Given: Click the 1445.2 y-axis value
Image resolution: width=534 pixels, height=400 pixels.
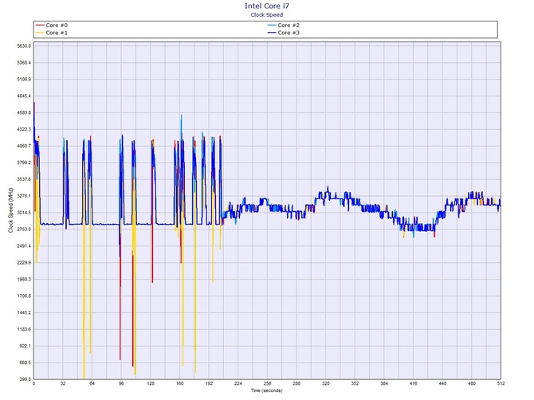Looking at the screenshot, I should (24, 313).
